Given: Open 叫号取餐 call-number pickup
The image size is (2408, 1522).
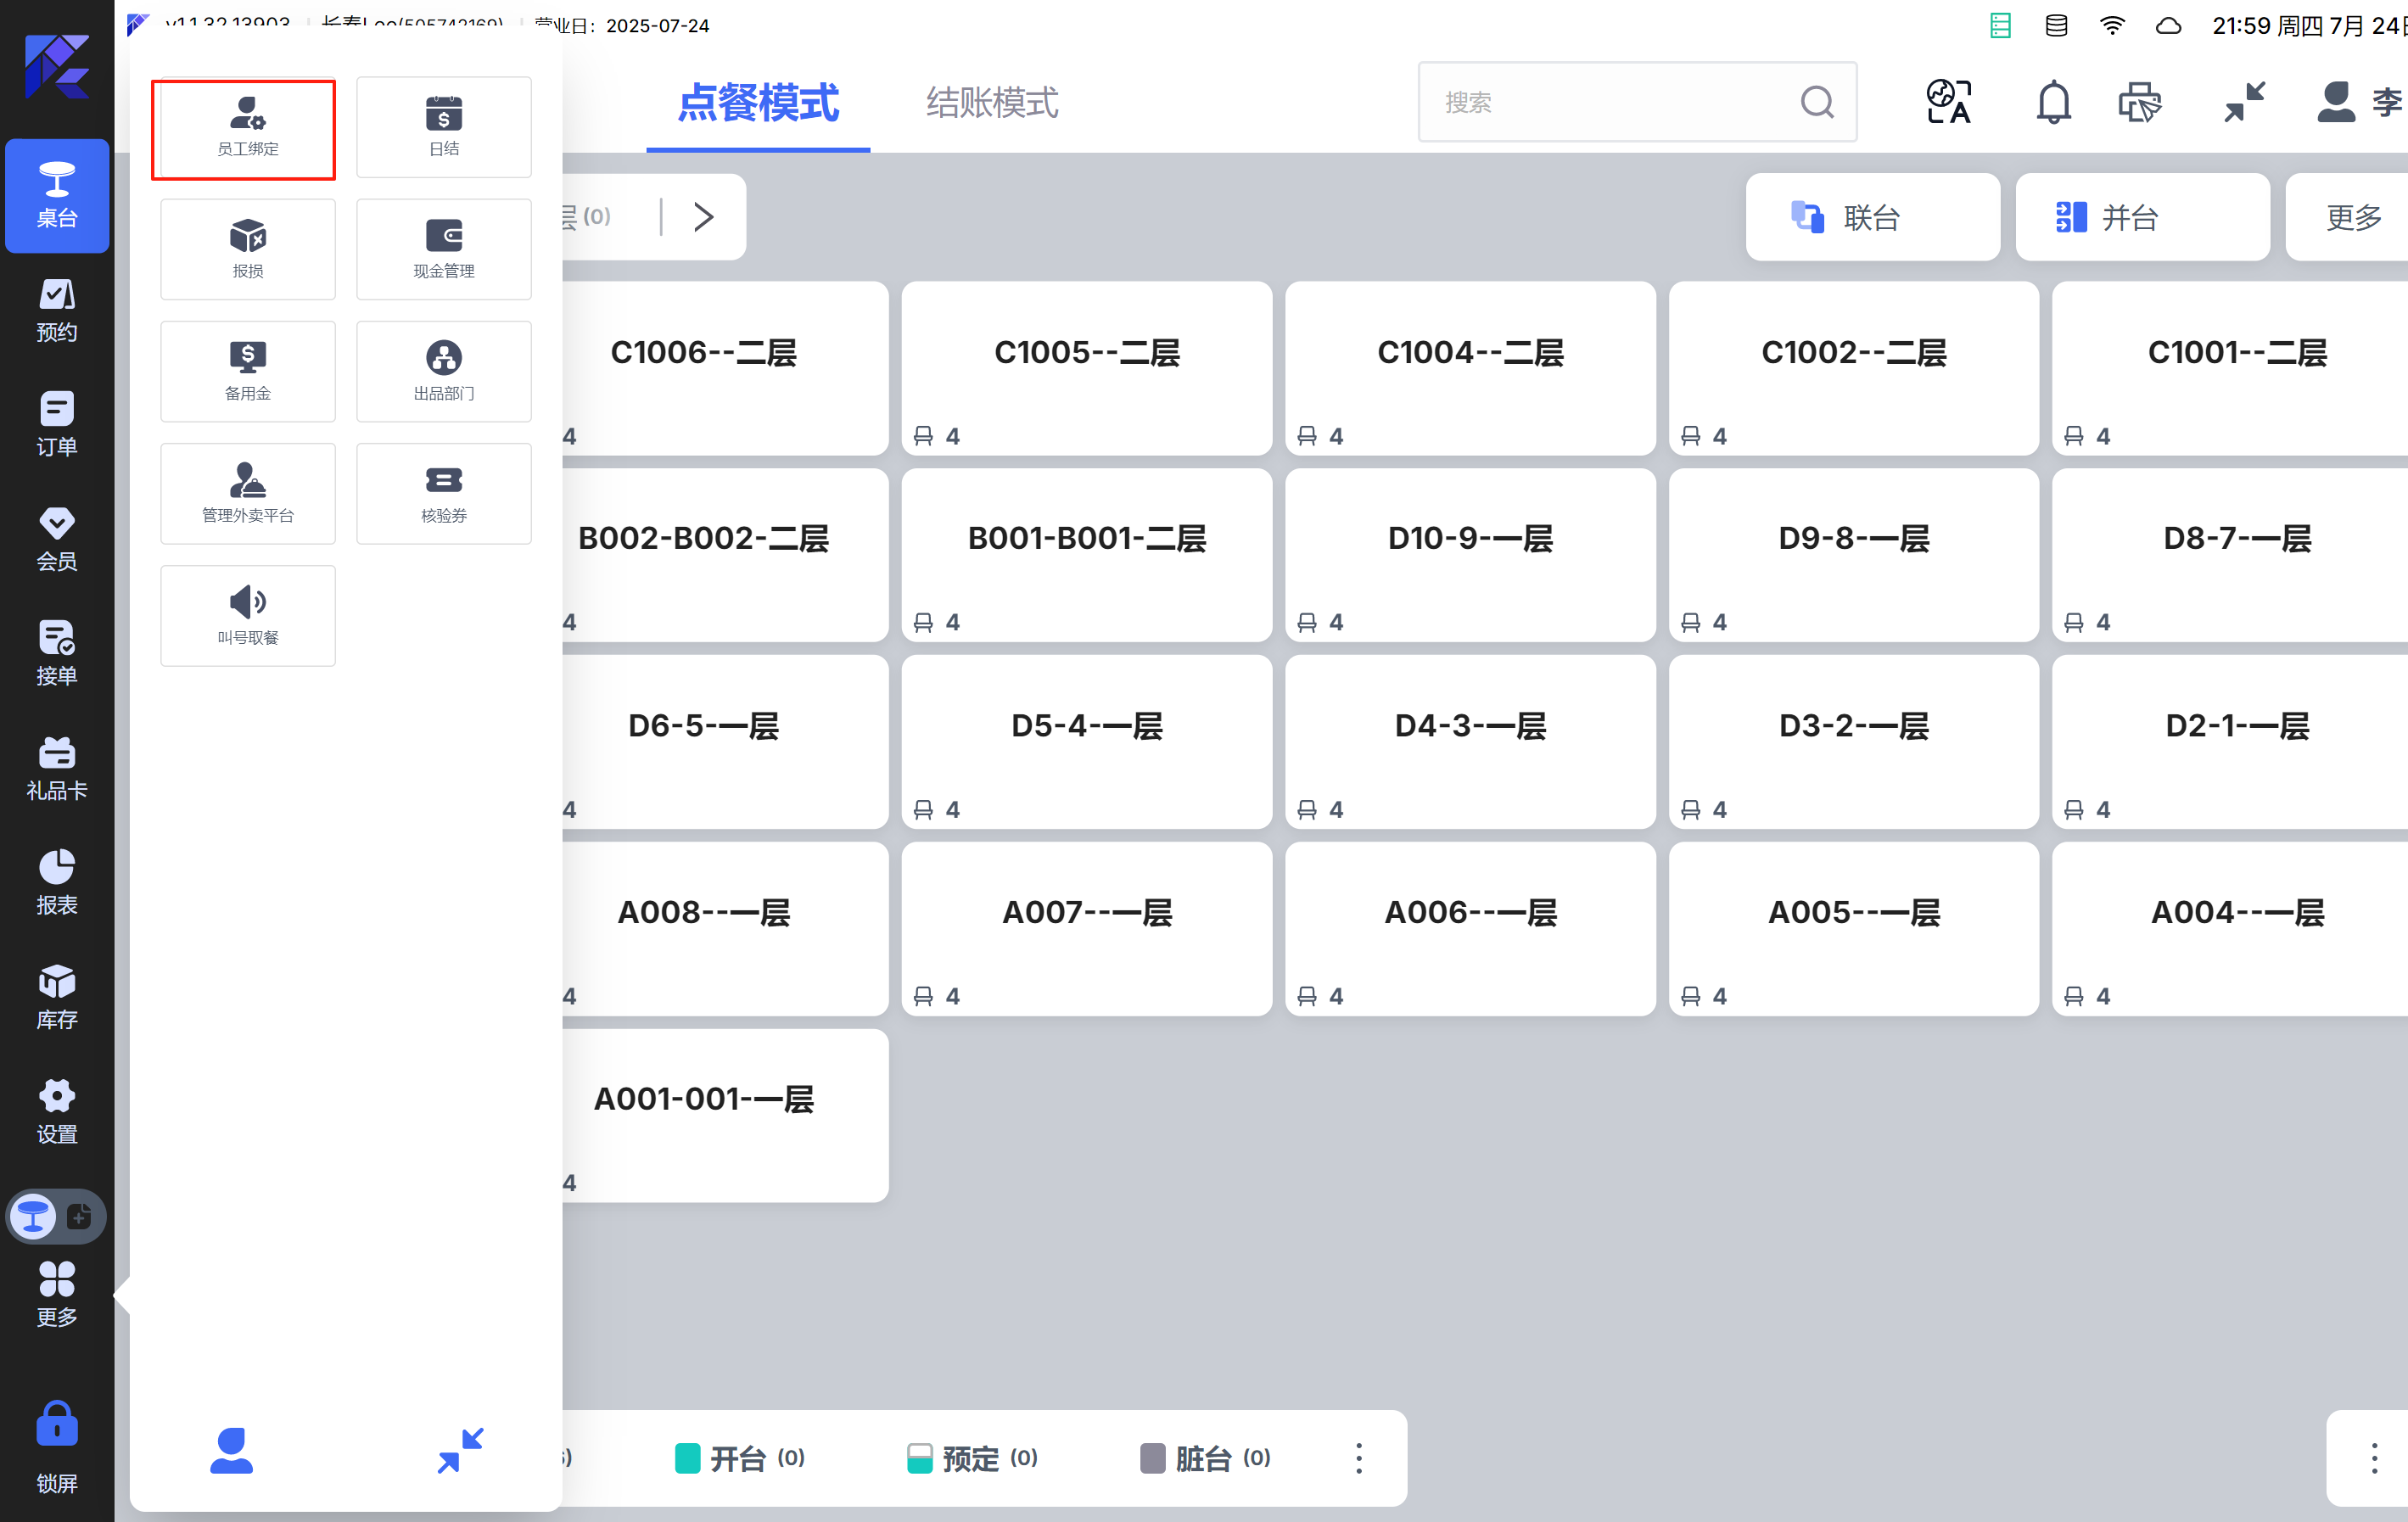Looking at the screenshot, I should pyautogui.click(x=247, y=616).
